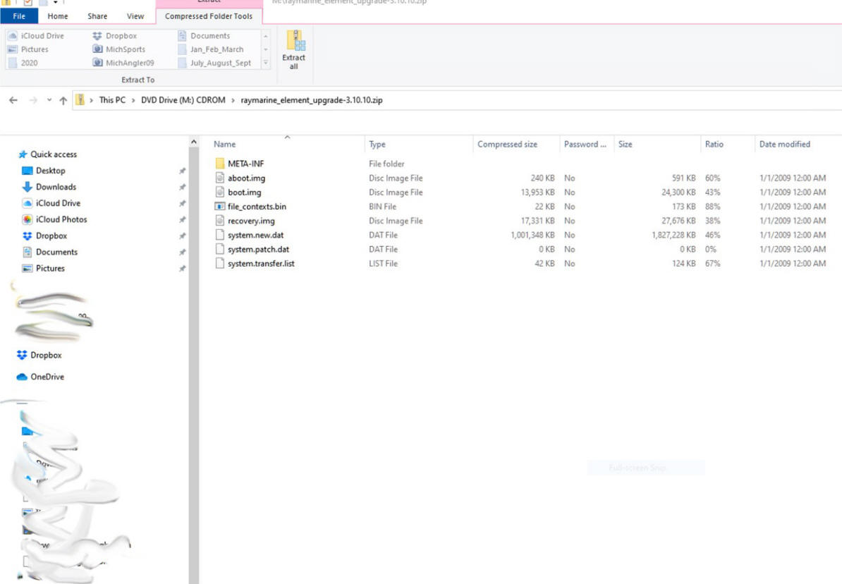The image size is (842, 584).
Task: Select the META-INF folder icon
Action: [x=220, y=164]
